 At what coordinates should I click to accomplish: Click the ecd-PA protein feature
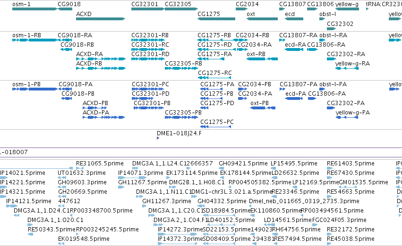[x=294, y=98]
